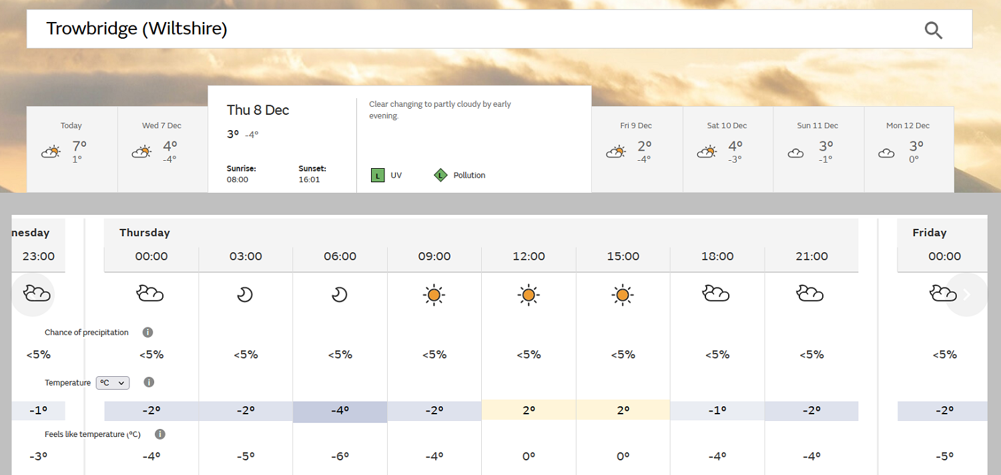Click the location search field
This screenshot has width=1001, height=475.
point(467,29)
